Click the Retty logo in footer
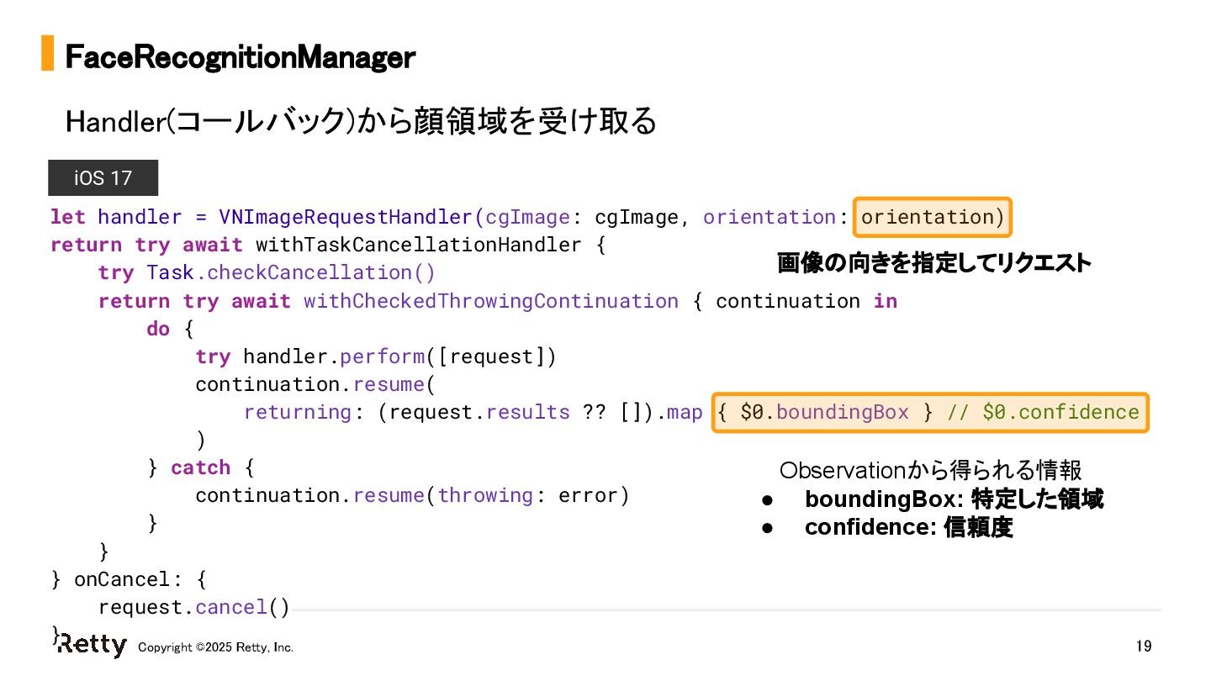 point(93,645)
